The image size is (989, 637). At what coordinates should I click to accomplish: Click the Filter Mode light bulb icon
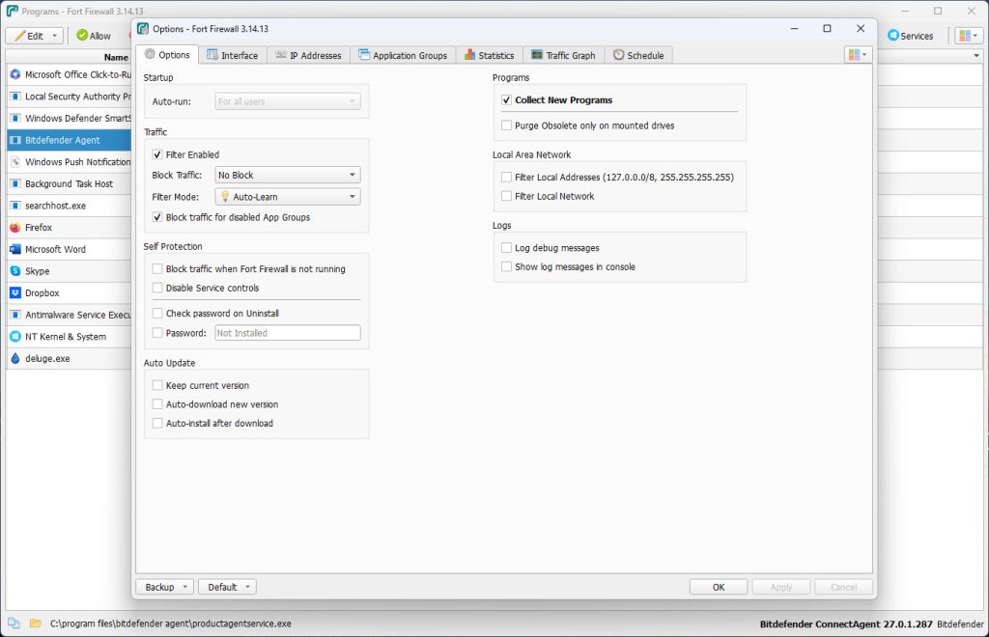tap(224, 197)
